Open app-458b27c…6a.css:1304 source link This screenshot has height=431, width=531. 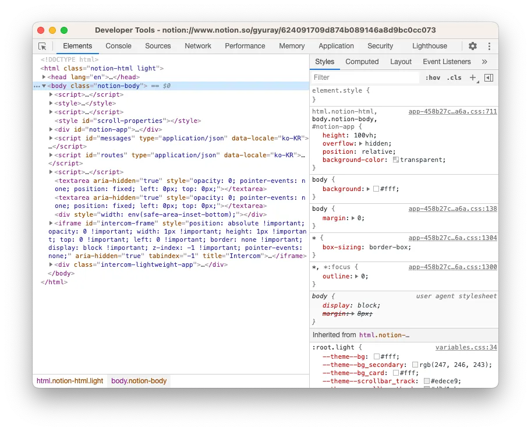pyautogui.click(x=452, y=238)
